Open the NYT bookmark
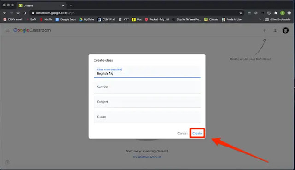 pyautogui.click(x=124, y=19)
